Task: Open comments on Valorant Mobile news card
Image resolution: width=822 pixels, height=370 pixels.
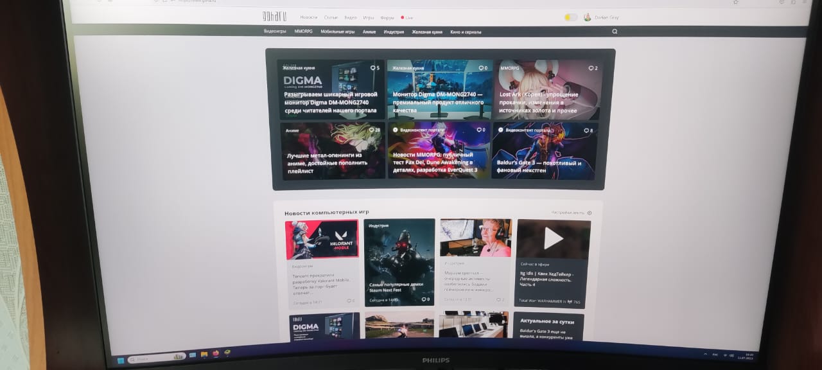Action: (x=351, y=301)
